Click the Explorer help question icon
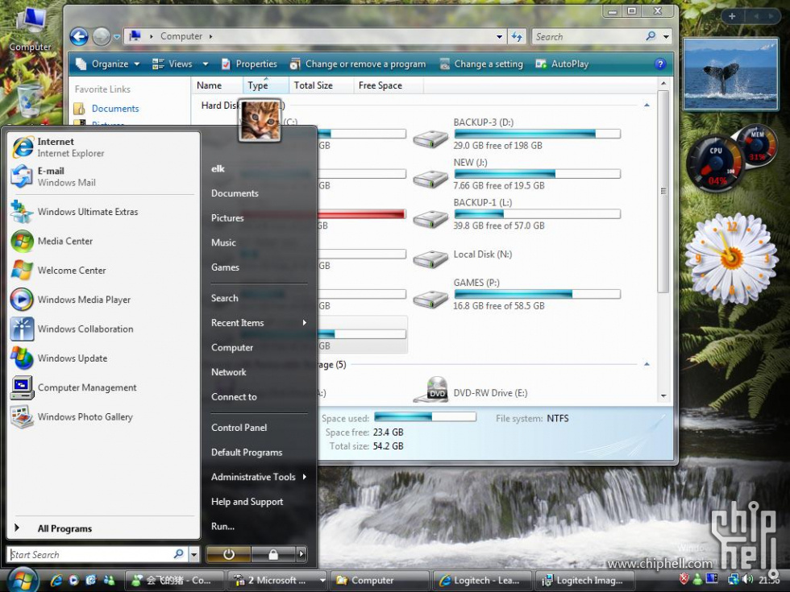The width and height of the screenshot is (790, 592). pos(659,64)
